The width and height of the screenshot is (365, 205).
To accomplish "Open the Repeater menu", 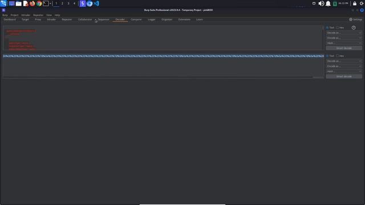I will coord(38,15).
